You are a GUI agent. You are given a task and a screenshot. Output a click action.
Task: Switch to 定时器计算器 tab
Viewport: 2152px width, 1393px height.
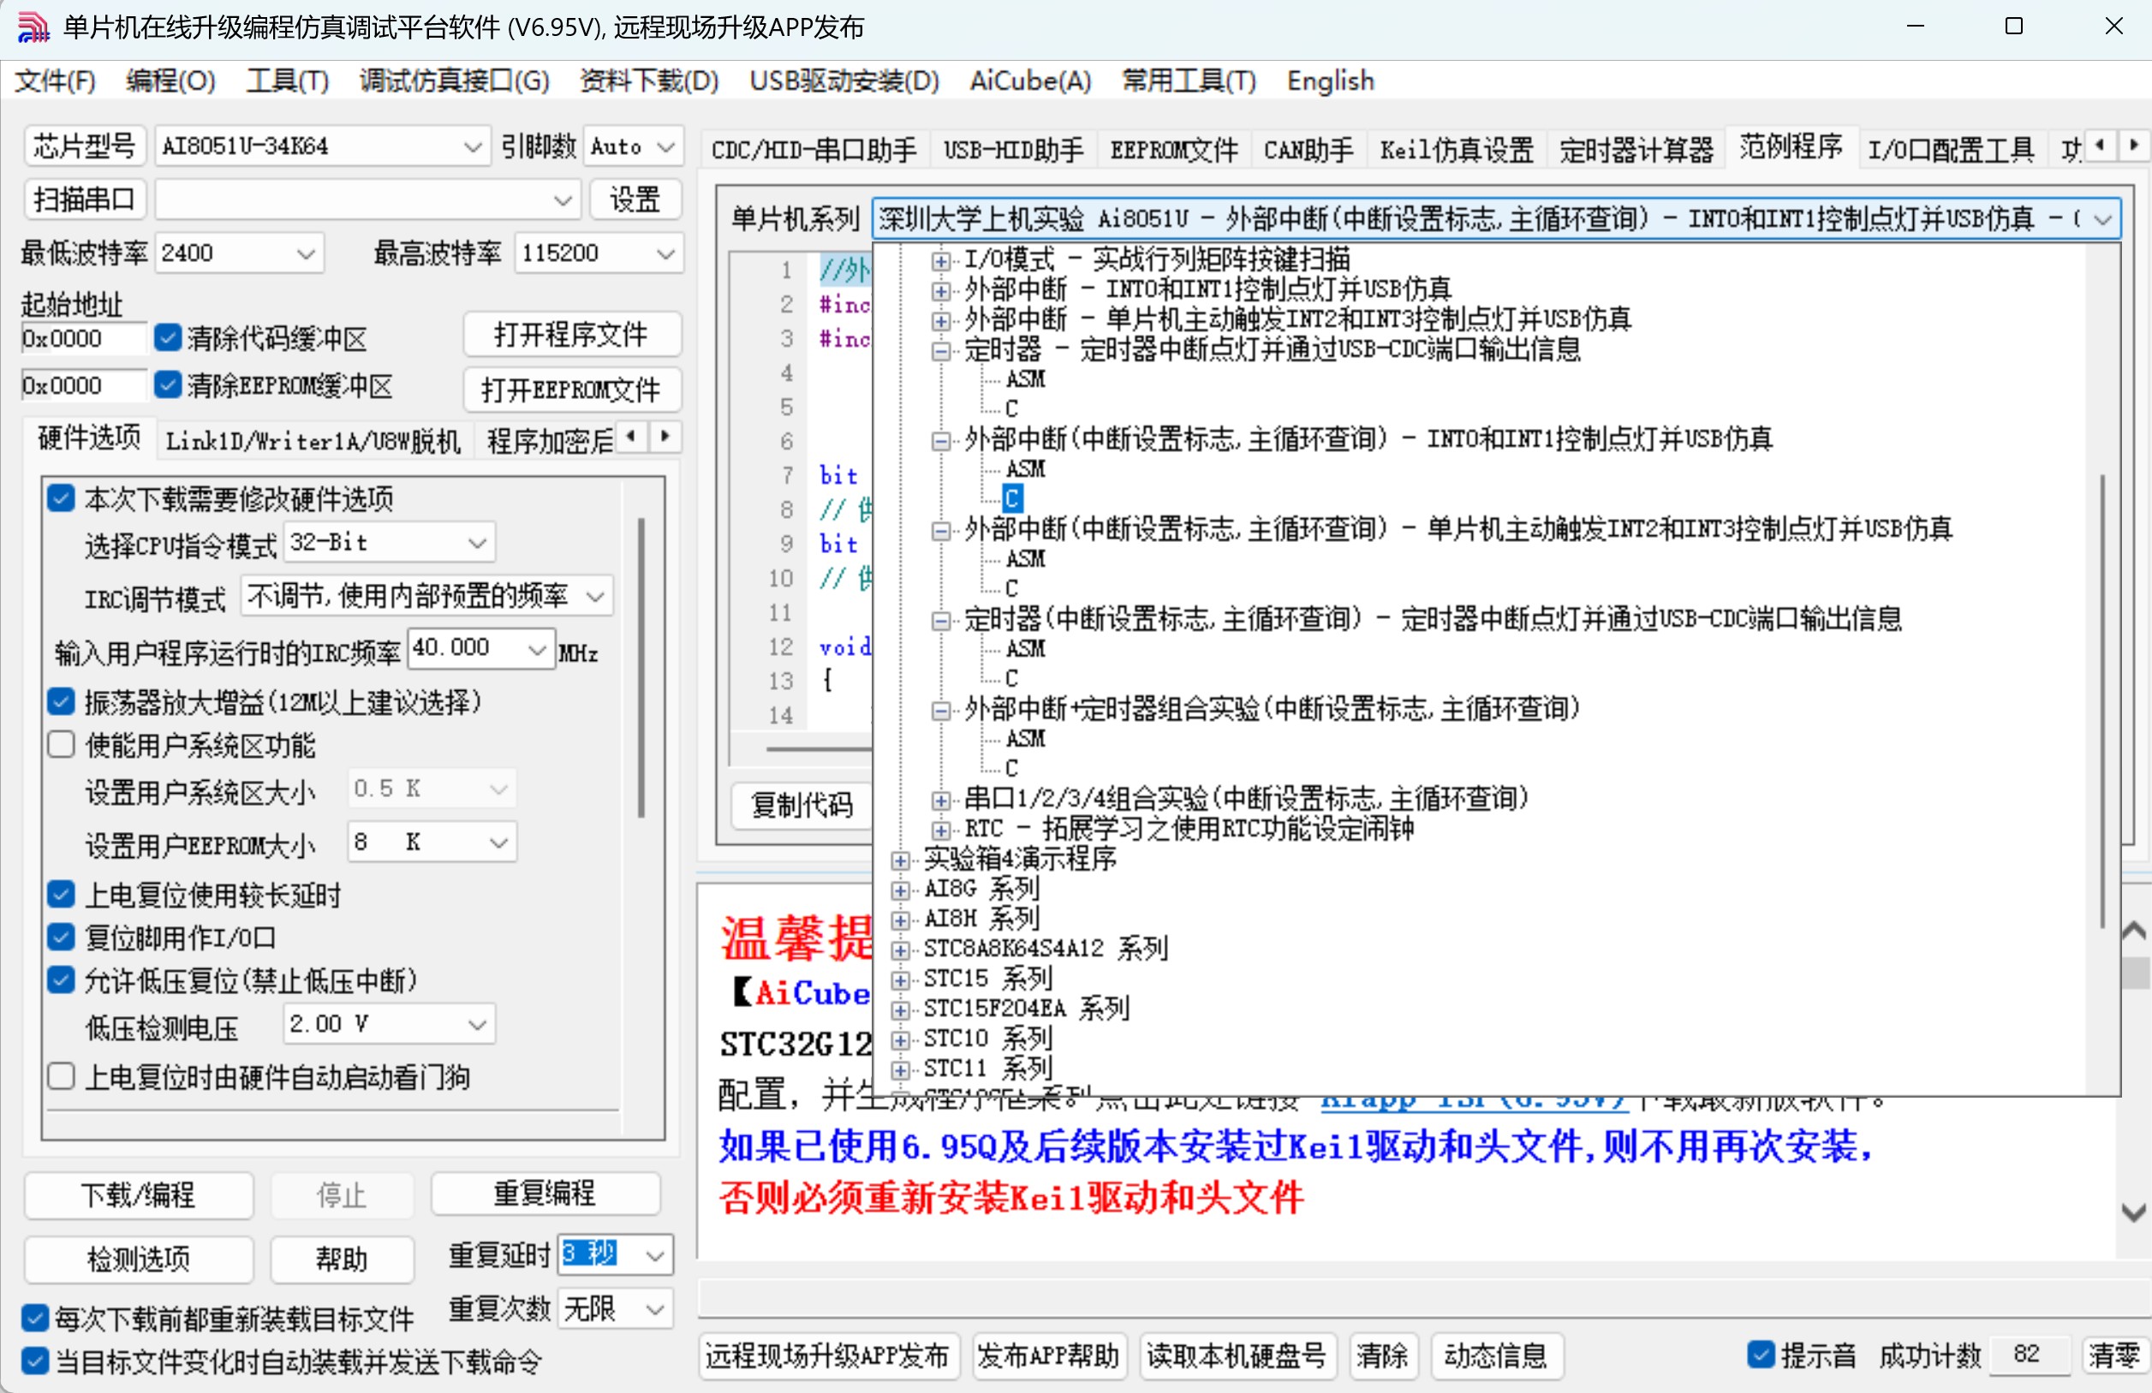point(1636,149)
